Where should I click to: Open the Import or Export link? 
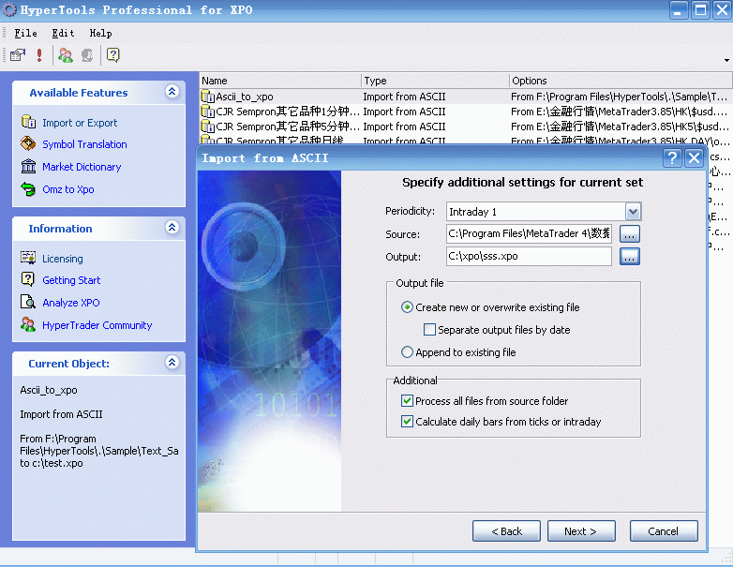point(80,123)
